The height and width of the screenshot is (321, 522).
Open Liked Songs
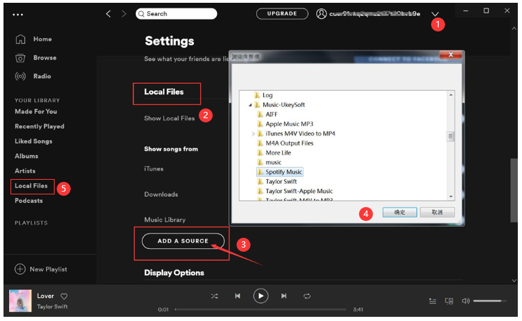pos(34,141)
